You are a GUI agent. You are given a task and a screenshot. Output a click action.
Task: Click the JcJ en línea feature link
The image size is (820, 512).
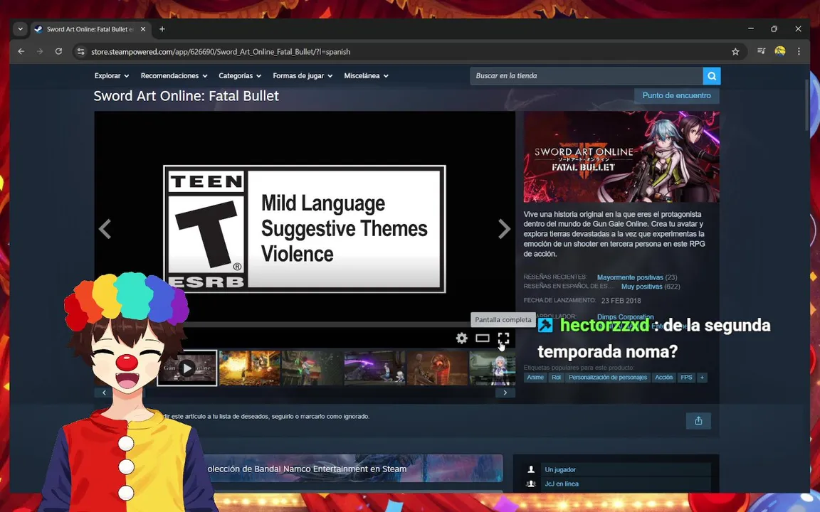pyautogui.click(x=562, y=484)
